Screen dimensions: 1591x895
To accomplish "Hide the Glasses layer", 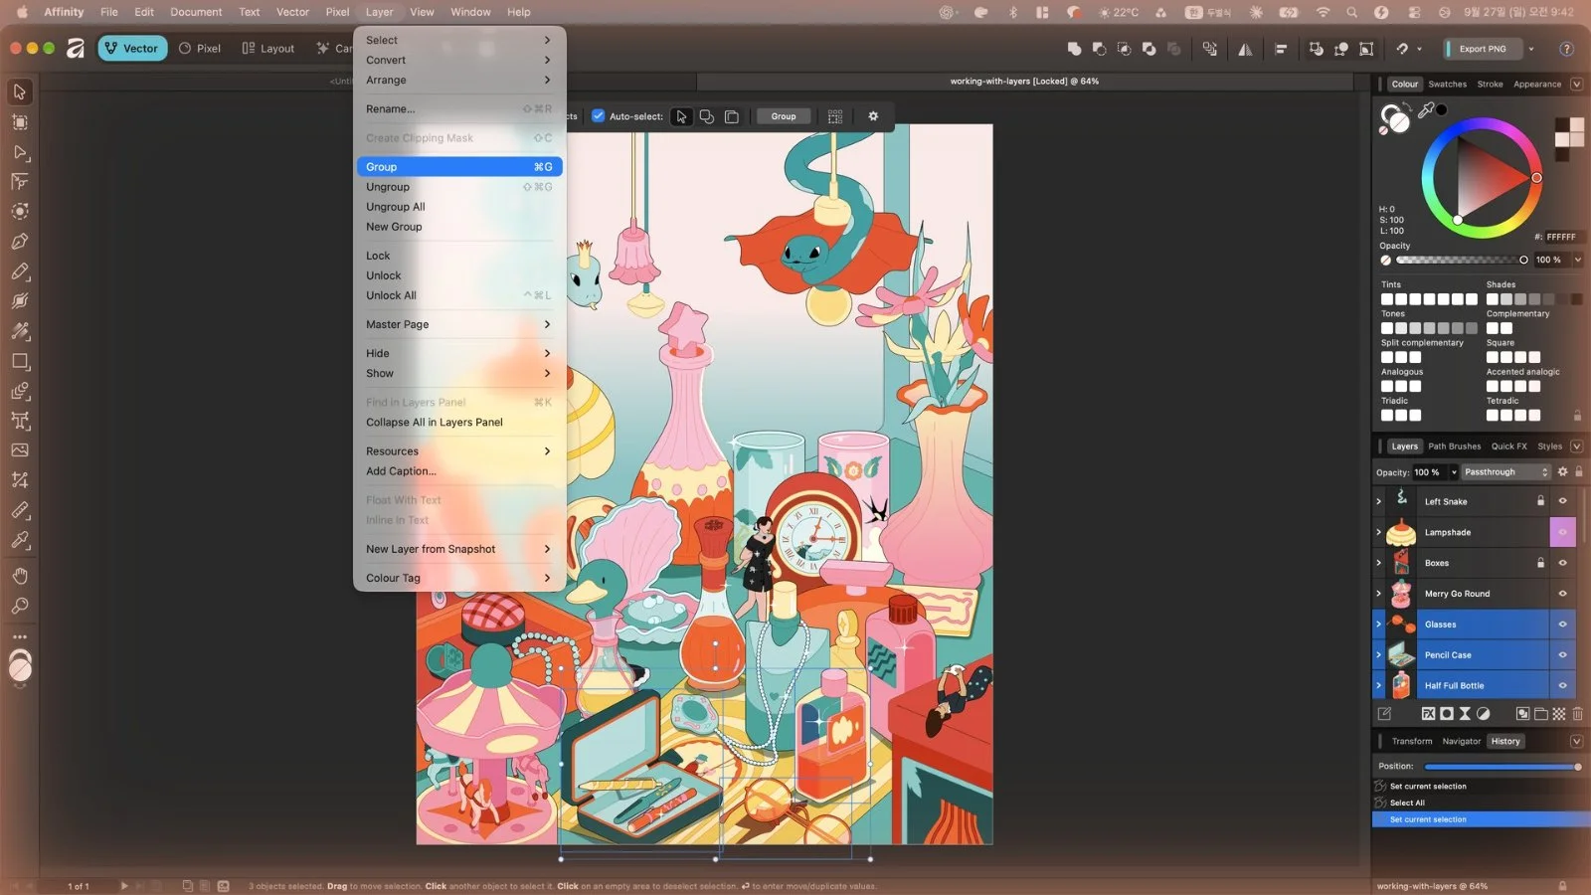I will pyautogui.click(x=1562, y=625).
